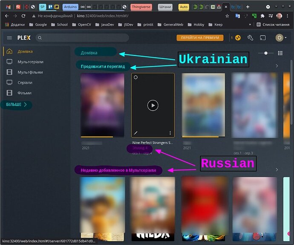Open Chrome three-dot menu

click(x=288, y=16)
